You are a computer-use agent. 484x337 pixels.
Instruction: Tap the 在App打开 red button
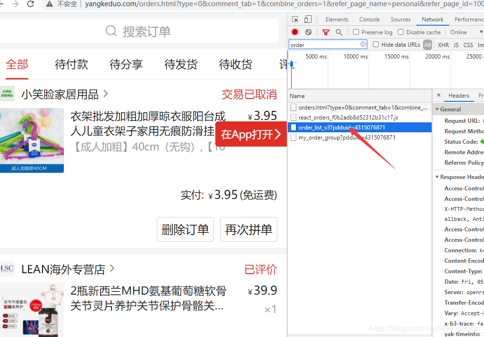tap(251, 134)
